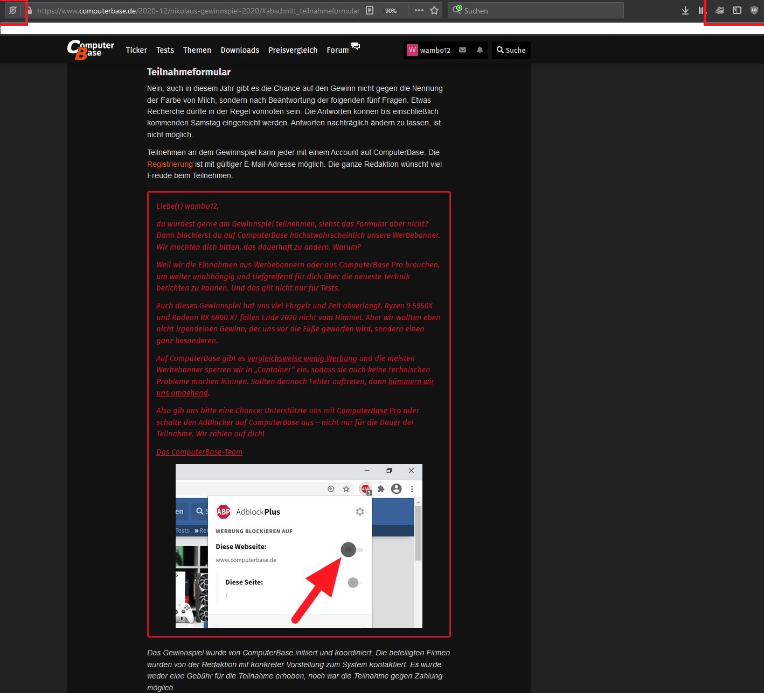
Task: Open the uBlock Origin extension
Action: coord(753,10)
